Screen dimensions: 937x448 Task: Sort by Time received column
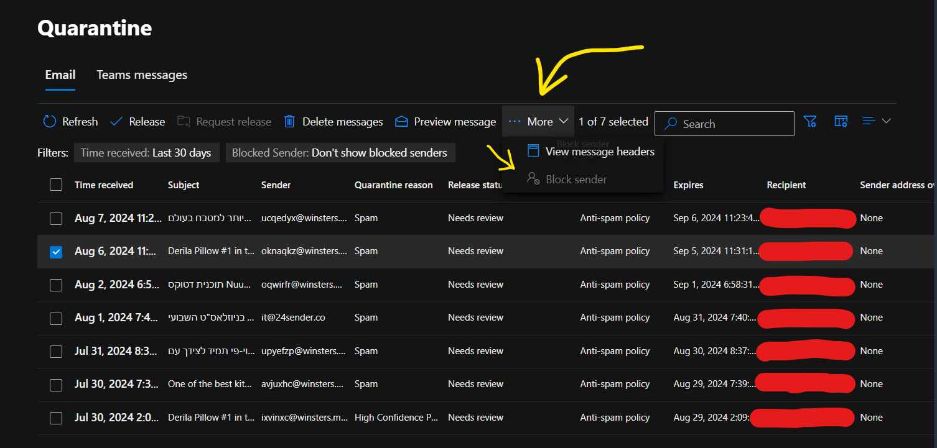(x=104, y=185)
